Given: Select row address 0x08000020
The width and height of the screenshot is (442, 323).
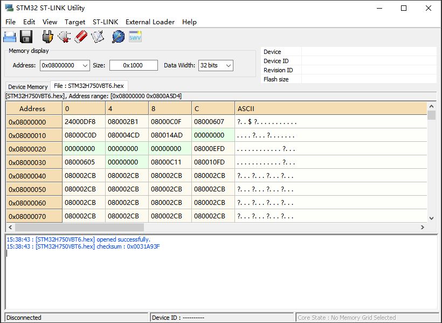Looking at the screenshot, I should (x=34, y=149).
